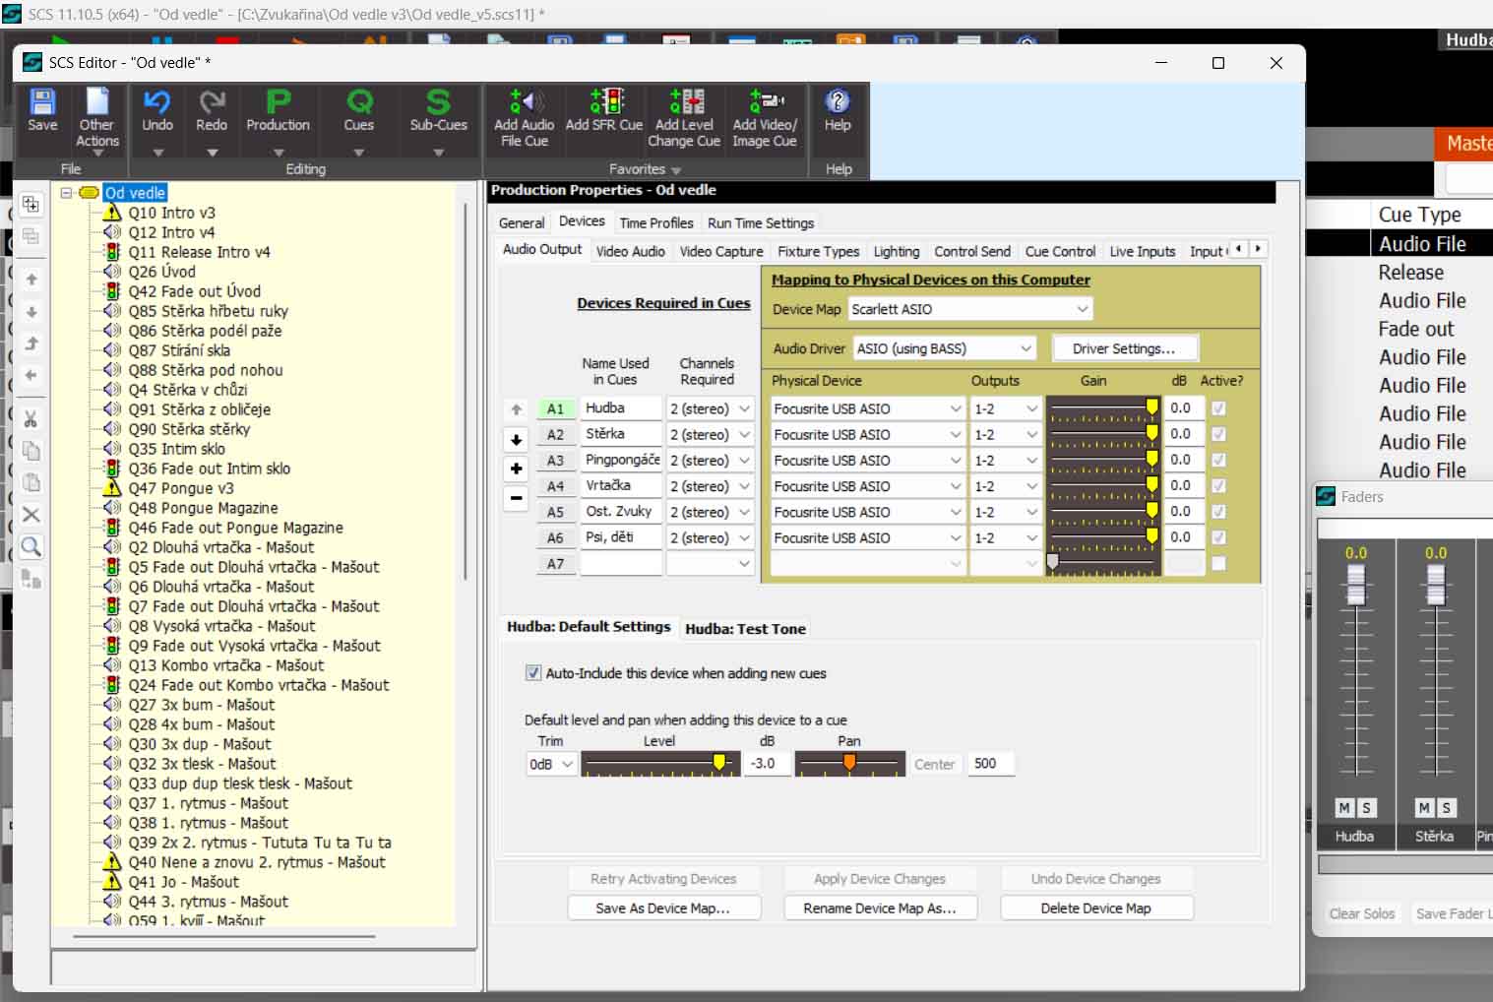The width and height of the screenshot is (1493, 1002).
Task: Mute the Hudba fader with M button
Action: click(x=1344, y=808)
